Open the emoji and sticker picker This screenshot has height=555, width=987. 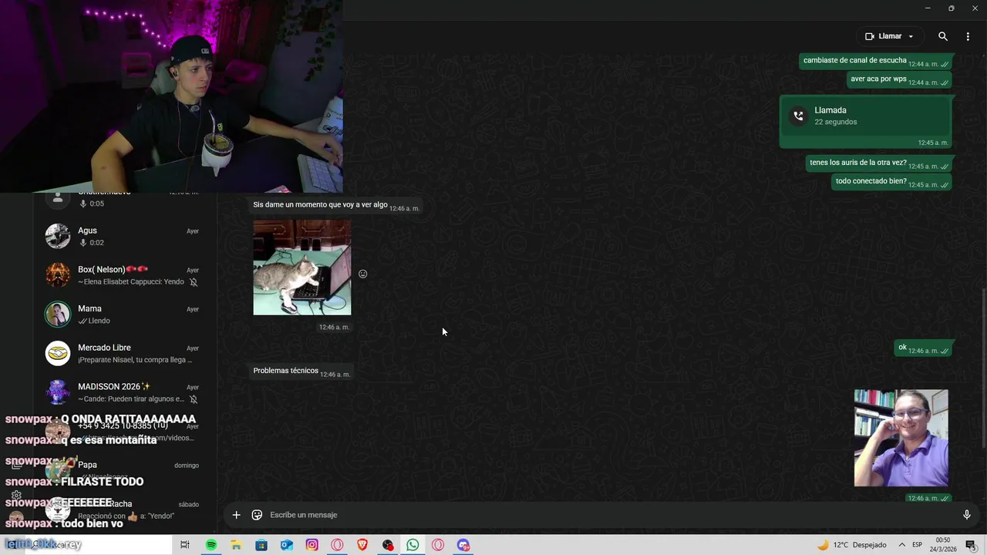[x=257, y=515]
